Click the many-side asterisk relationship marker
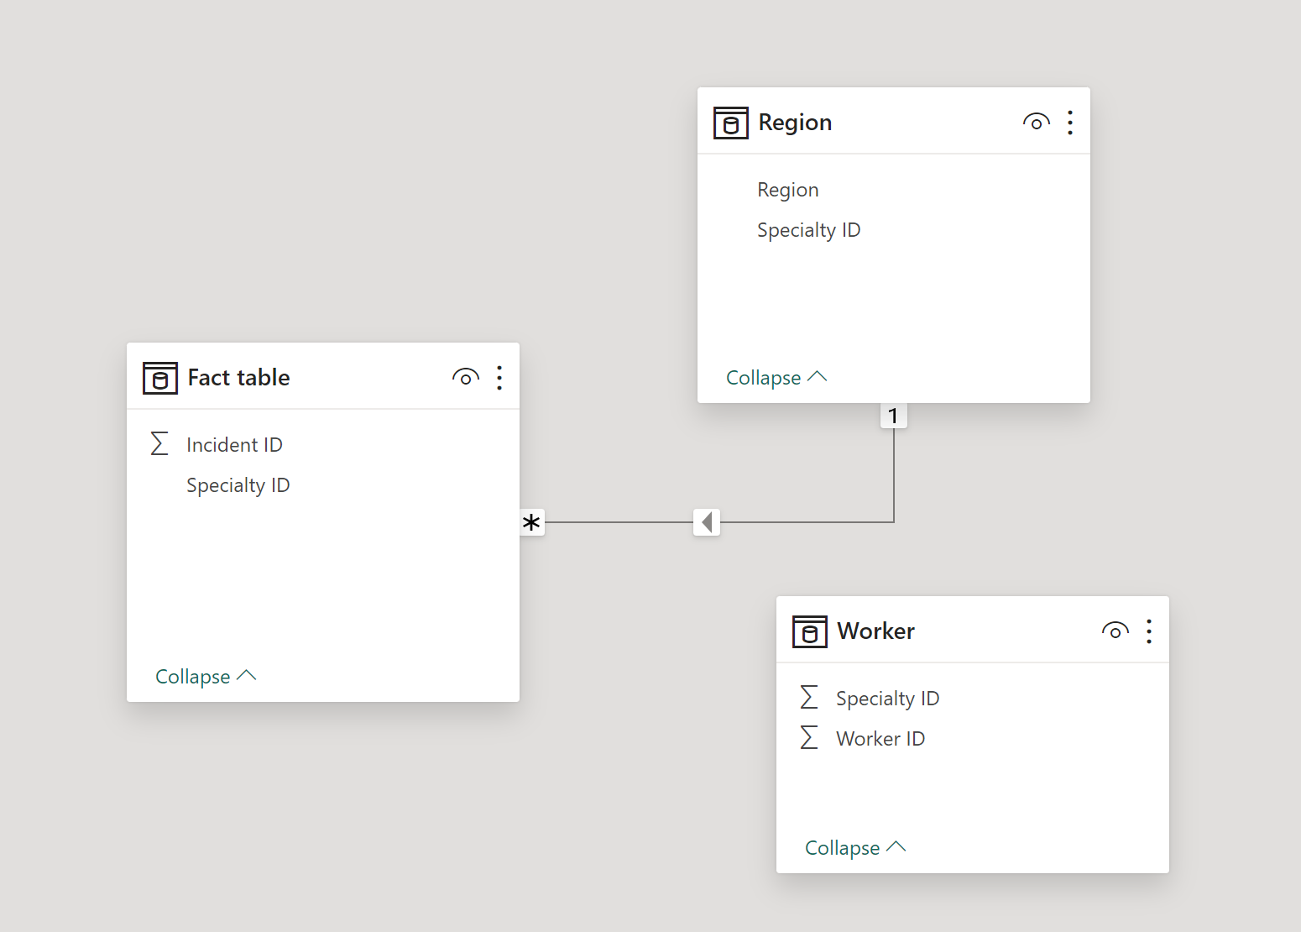Screen dimensions: 1301x932 point(531,522)
